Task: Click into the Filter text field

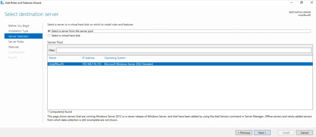Action: pos(184,50)
